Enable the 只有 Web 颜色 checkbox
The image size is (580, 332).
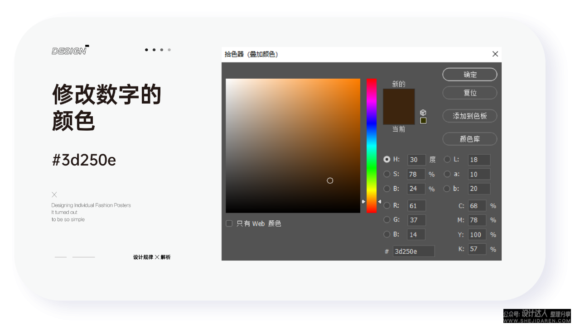229,223
